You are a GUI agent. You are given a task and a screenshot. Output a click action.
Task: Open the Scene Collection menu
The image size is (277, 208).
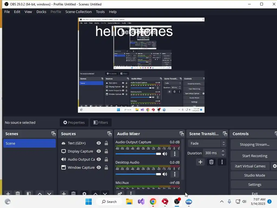click(78, 12)
